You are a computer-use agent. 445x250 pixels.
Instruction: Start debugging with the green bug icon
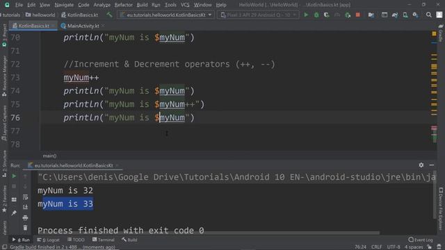[316, 15]
